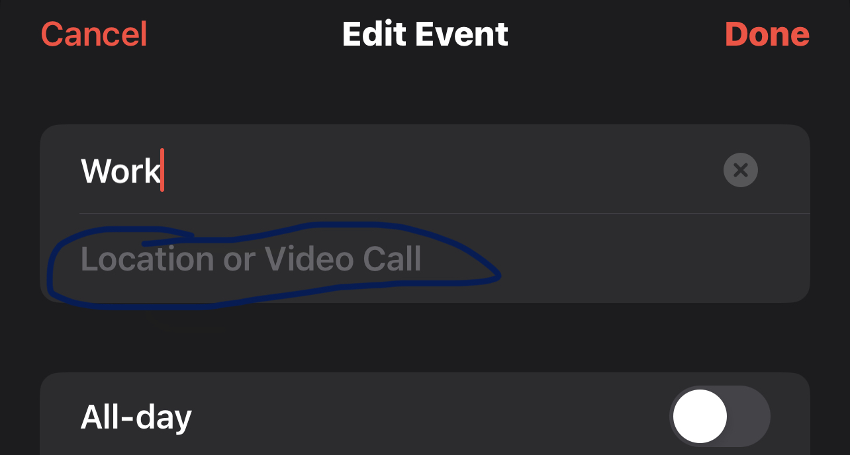Confirm changes with the red Done button
This screenshot has height=455, width=850.
pyautogui.click(x=767, y=34)
